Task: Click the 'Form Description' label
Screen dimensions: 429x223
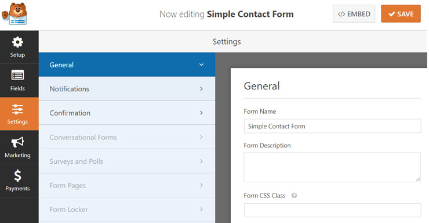Action: pos(267,145)
